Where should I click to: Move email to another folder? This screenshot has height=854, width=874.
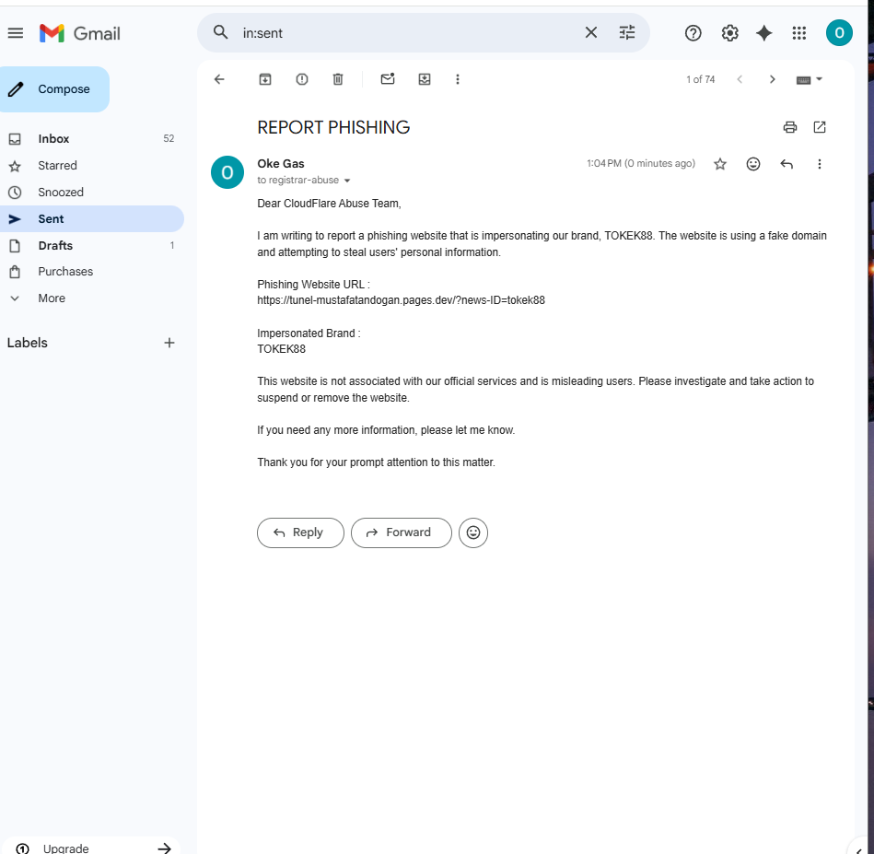click(425, 79)
